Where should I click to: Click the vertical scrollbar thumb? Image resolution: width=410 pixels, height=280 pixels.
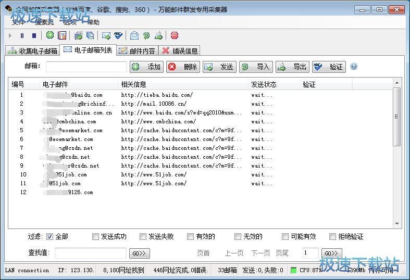[x=397, y=117]
